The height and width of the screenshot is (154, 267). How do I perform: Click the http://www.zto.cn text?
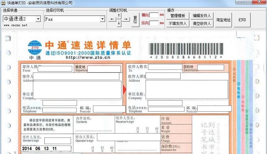pos(88,57)
